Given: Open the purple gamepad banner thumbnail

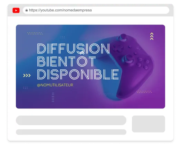Looking at the screenshot, I should [90, 67].
